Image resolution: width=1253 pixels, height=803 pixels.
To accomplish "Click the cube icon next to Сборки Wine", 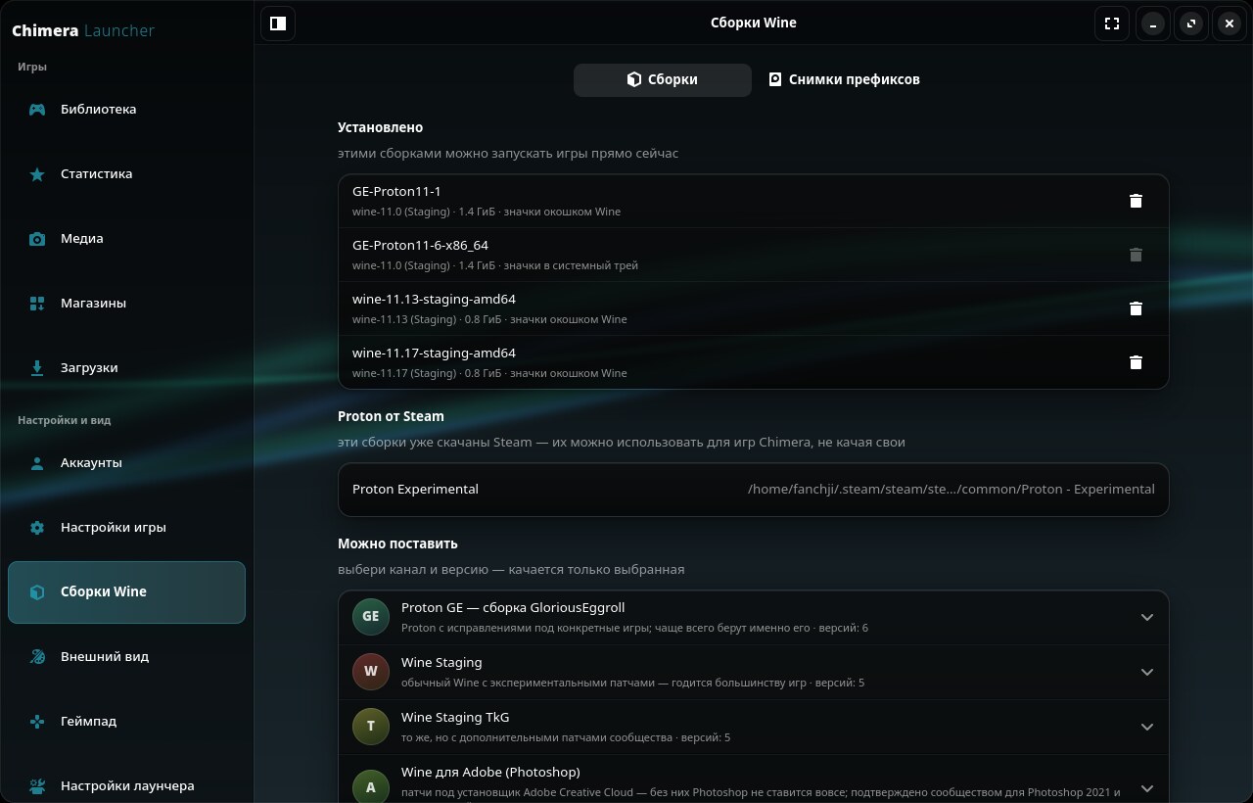I will (x=37, y=592).
